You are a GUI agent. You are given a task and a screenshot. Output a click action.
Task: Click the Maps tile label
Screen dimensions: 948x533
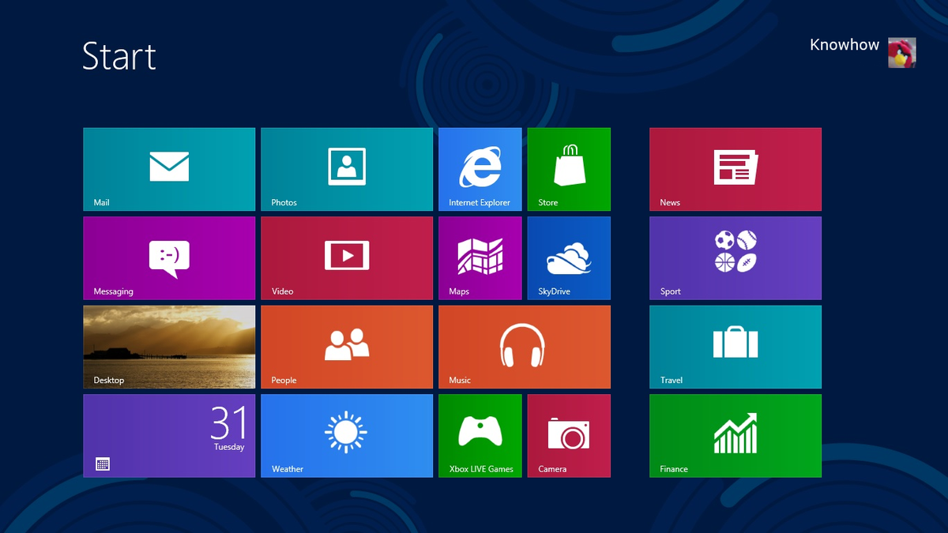pyautogui.click(x=459, y=292)
